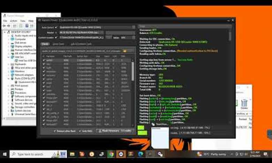Click the weather icon in the taskbar

point(199,154)
